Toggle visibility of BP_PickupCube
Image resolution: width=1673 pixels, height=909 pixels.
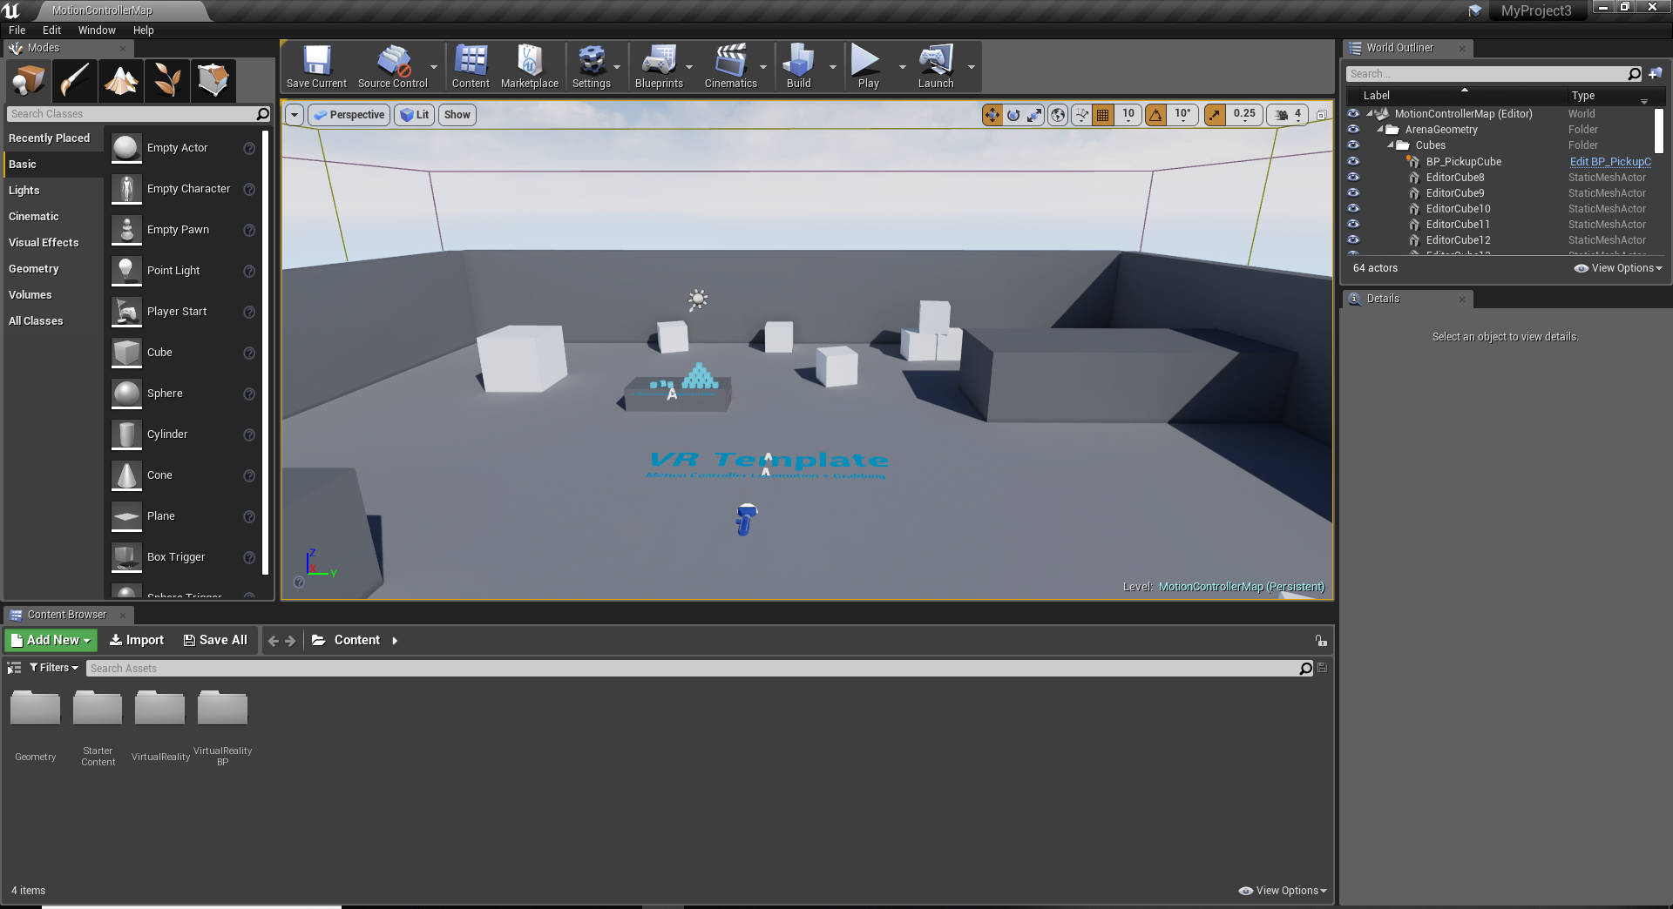pyautogui.click(x=1353, y=162)
